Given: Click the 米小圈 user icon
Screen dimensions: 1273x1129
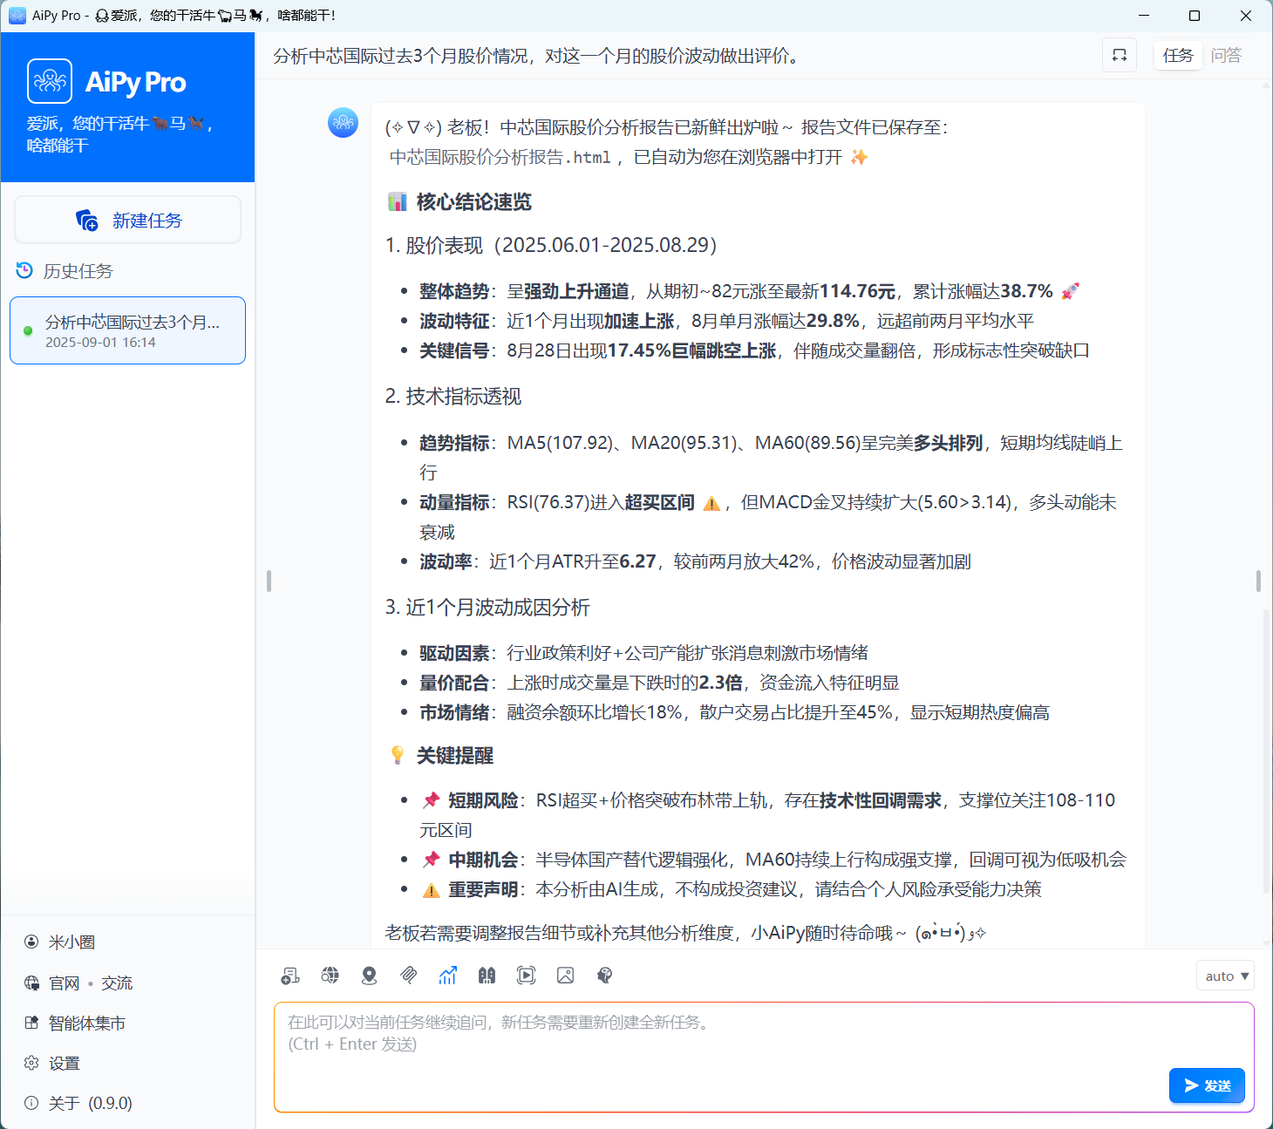Looking at the screenshot, I should coord(31,942).
